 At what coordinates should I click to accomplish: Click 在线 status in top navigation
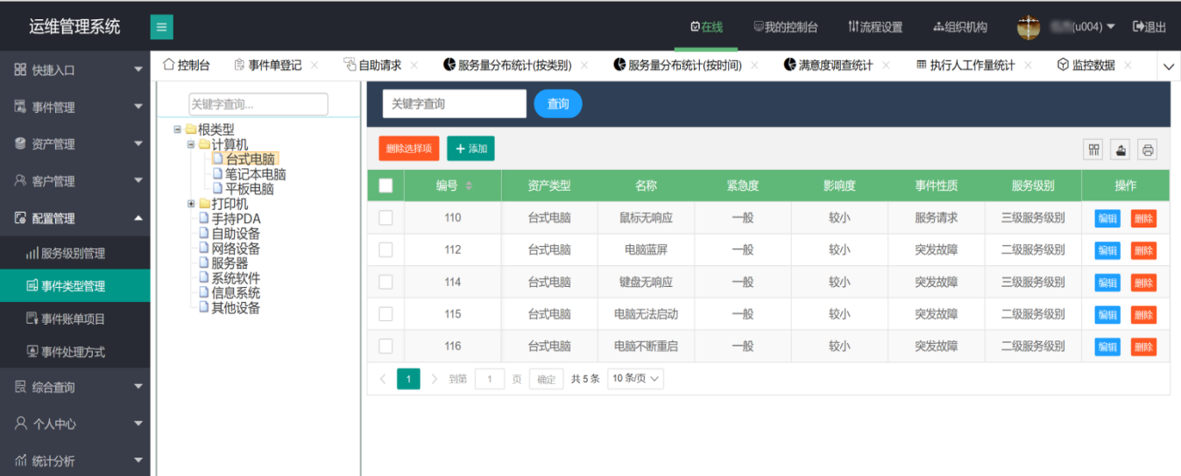coord(706,27)
